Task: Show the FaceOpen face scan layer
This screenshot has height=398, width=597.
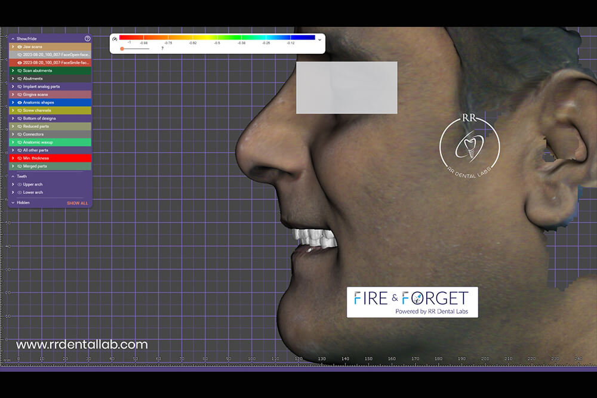Action: point(20,54)
